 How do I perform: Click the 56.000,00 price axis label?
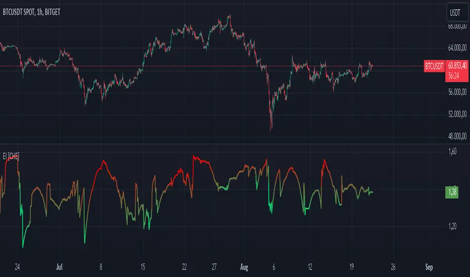[457, 92]
